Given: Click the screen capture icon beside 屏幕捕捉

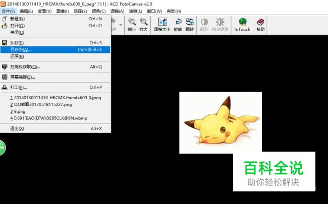Looking at the screenshot, I should [x=5, y=77].
